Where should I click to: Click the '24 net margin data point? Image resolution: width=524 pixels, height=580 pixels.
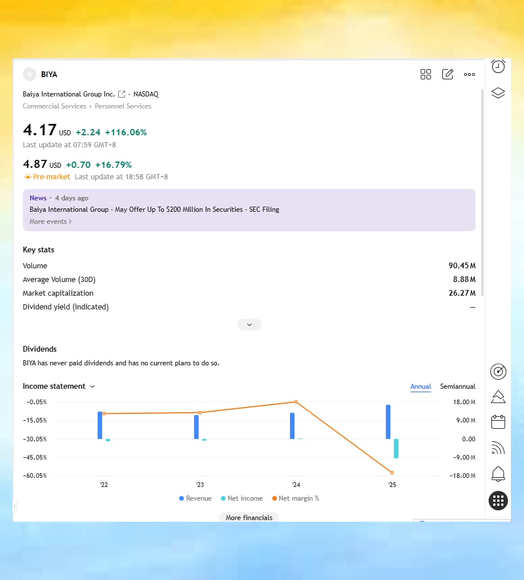coord(296,402)
